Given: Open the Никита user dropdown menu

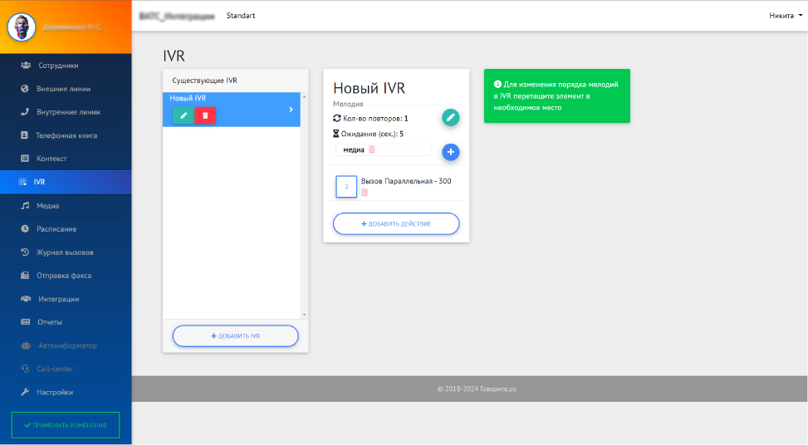Looking at the screenshot, I should point(786,16).
